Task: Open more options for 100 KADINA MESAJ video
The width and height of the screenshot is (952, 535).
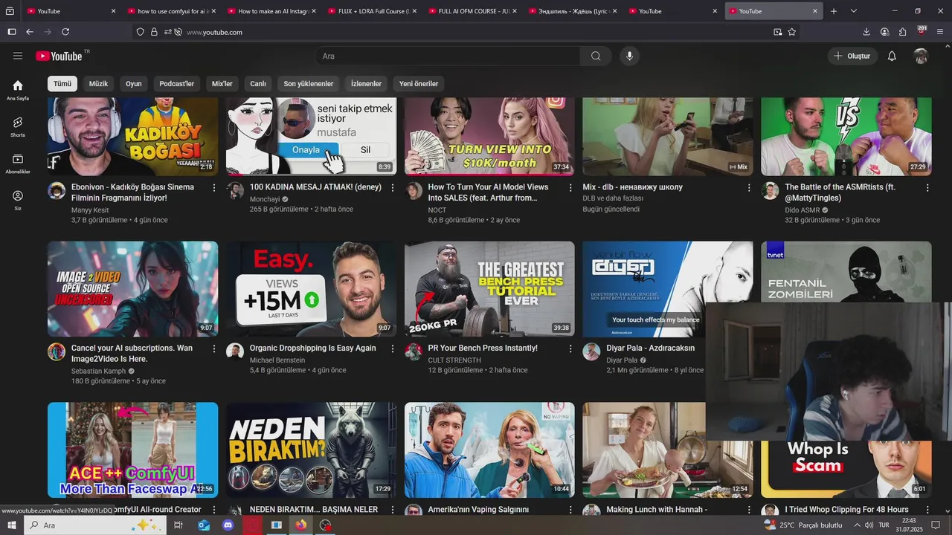Action: pos(393,188)
